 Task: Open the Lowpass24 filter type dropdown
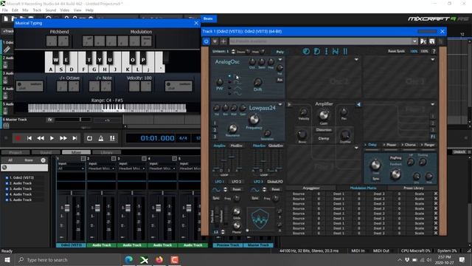280,105
